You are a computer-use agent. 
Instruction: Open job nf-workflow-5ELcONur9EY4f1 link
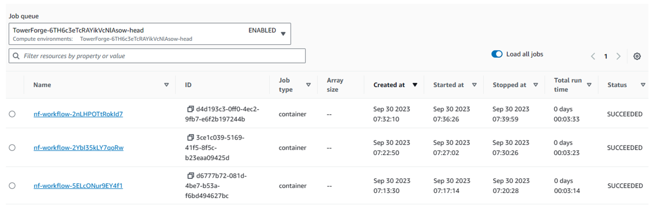click(x=78, y=186)
